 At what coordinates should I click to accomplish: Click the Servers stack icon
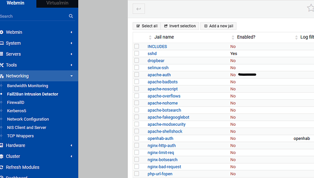[x=2, y=54]
